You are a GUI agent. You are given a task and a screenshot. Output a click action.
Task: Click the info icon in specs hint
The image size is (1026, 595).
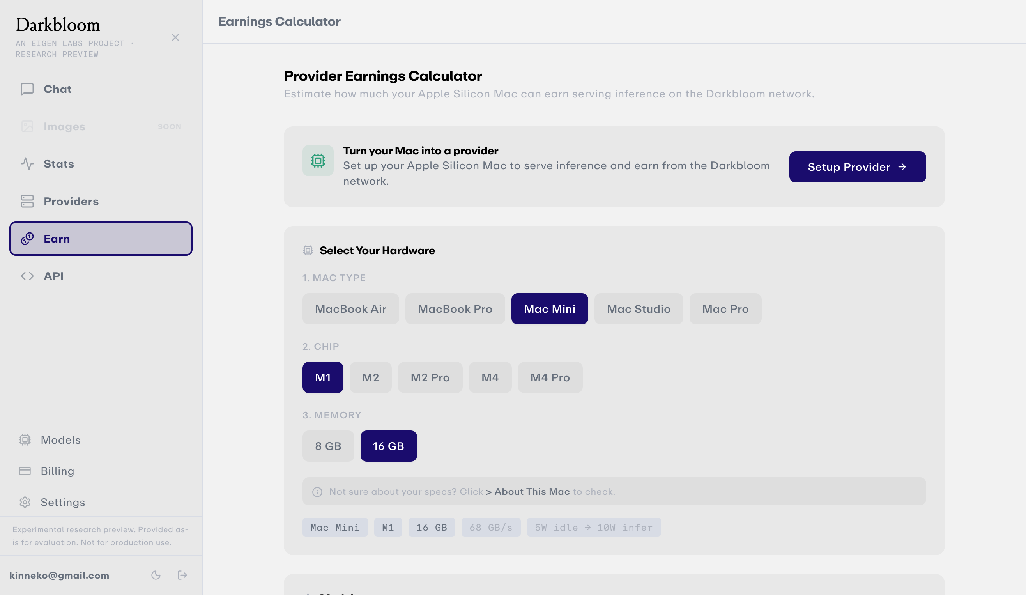(x=317, y=492)
